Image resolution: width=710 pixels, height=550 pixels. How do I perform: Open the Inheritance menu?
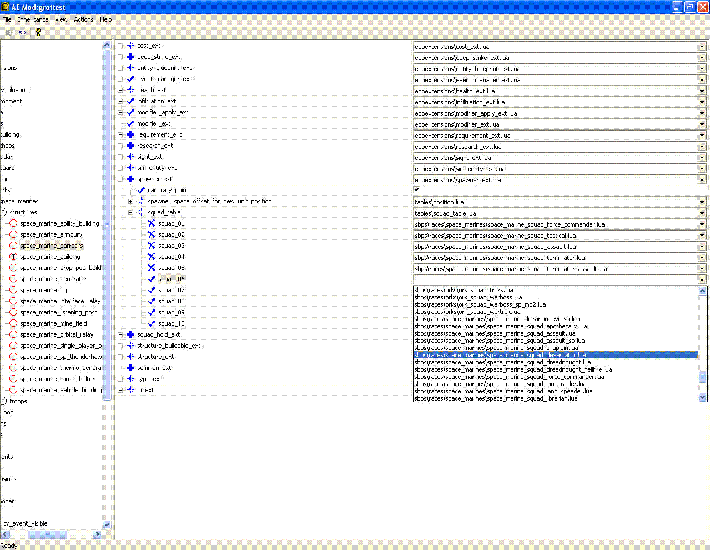point(33,19)
